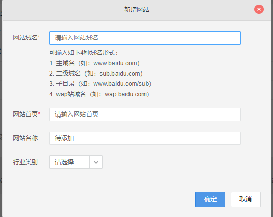Focus the 请输入网站域名 input field

click(x=145, y=38)
